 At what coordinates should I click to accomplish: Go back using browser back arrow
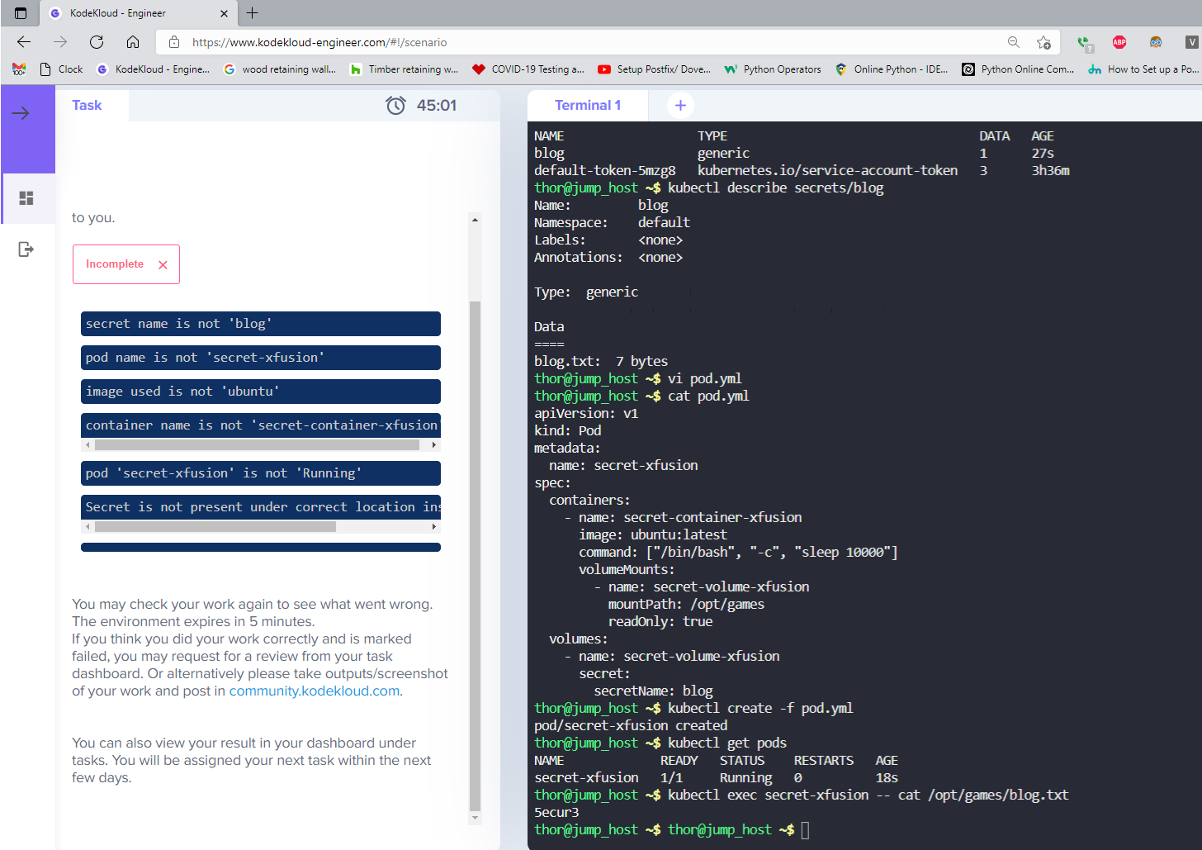coord(24,42)
